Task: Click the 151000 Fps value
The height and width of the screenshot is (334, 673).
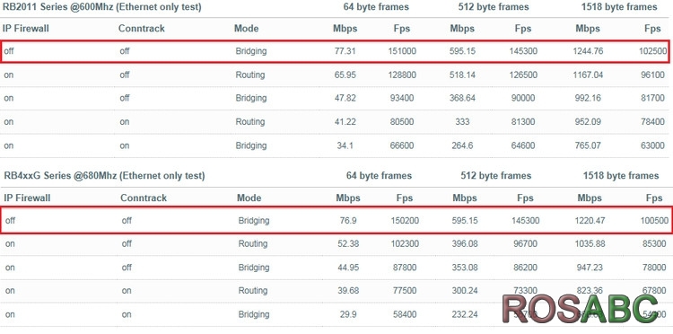Action: pyautogui.click(x=402, y=51)
